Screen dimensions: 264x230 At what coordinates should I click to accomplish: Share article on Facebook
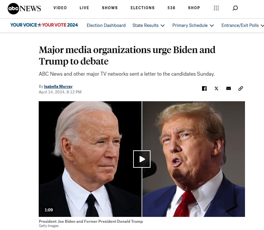click(x=204, y=88)
